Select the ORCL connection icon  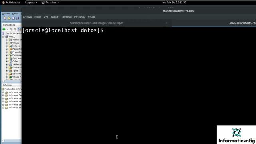coord(7,36)
